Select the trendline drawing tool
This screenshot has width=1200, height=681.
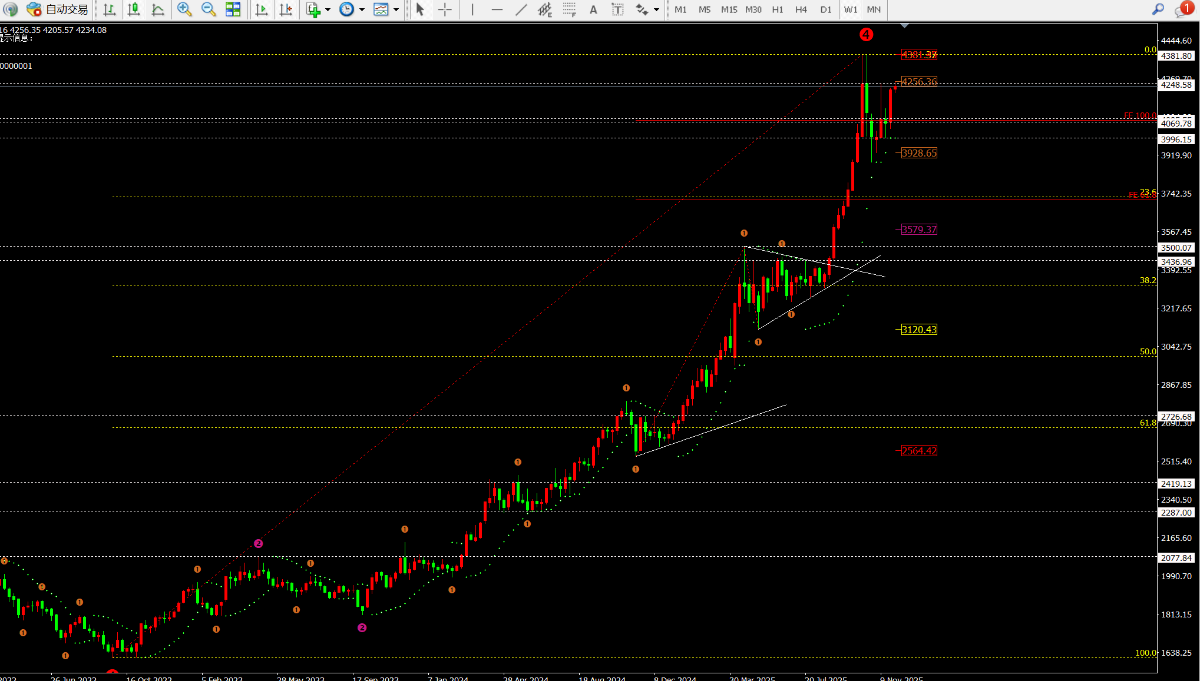[521, 9]
